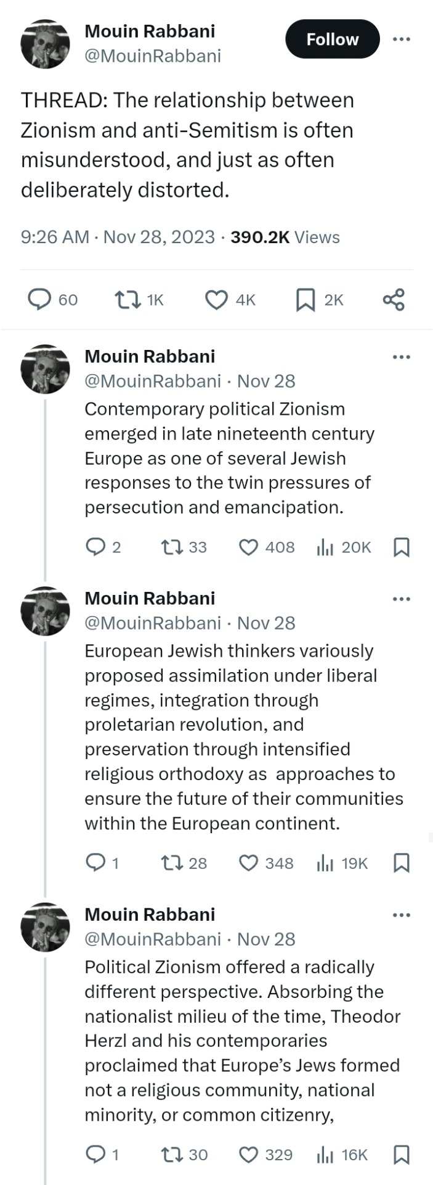The height and width of the screenshot is (1185, 433).
Task: View analytics of the 20K views tweet
Action: [x=325, y=547]
